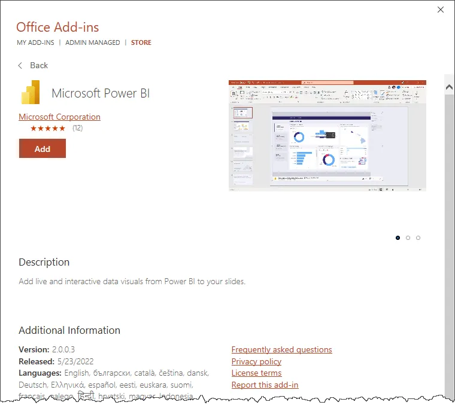Viewport: 455px width, 405px height.
Task: Open the Microsoft Corporation publisher link
Action: [x=59, y=117]
